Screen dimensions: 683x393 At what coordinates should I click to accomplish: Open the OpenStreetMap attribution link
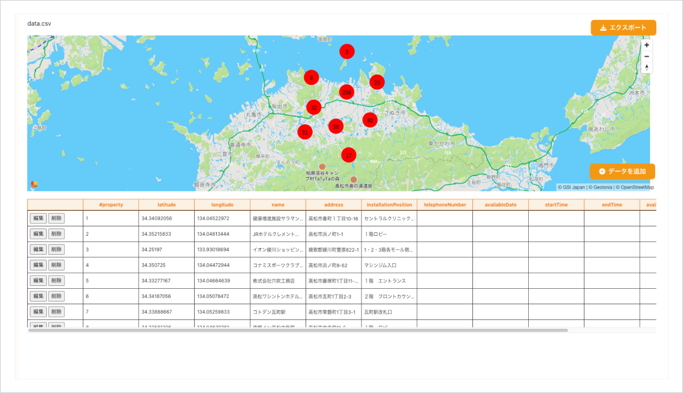(x=637, y=187)
